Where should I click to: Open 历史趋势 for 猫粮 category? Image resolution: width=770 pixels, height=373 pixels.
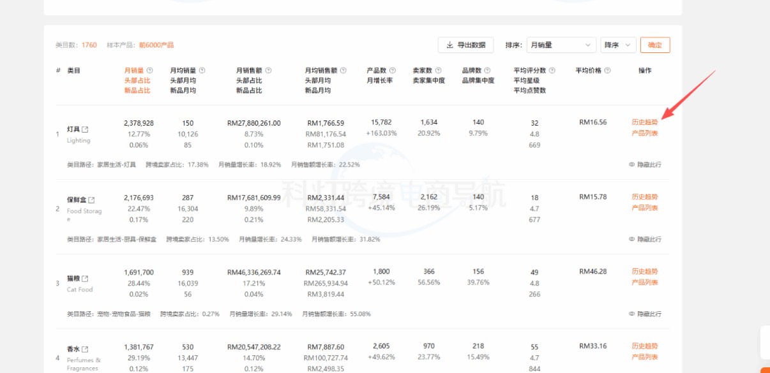[x=644, y=272]
